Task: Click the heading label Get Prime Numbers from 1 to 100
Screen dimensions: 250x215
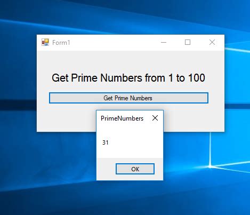Action: pos(128,78)
